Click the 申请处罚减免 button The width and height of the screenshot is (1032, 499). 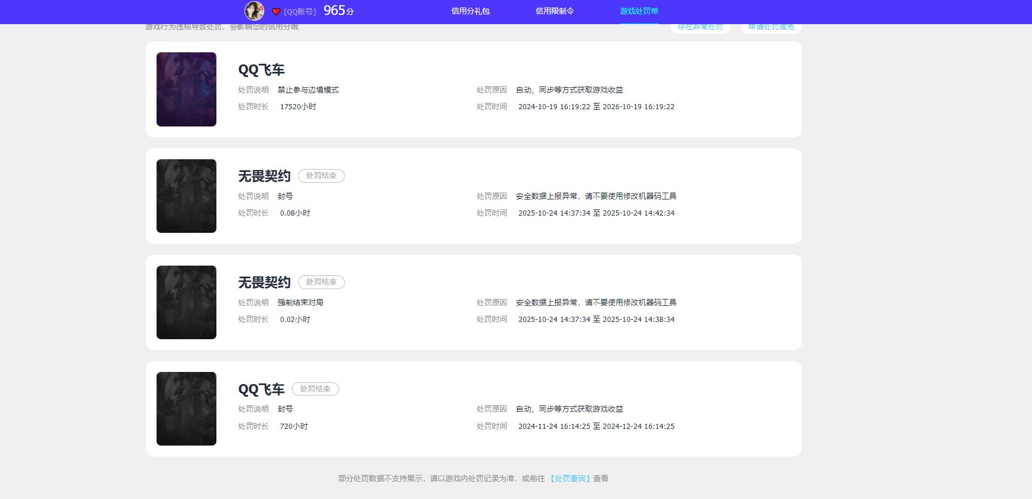click(771, 27)
